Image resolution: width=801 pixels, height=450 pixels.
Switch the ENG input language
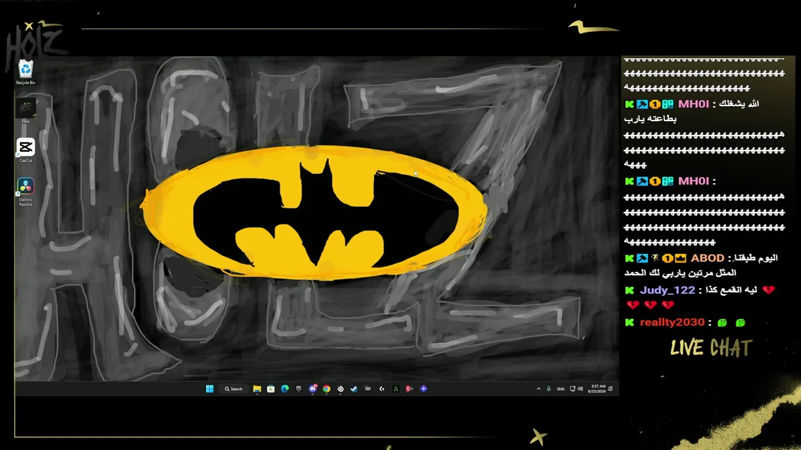click(561, 389)
